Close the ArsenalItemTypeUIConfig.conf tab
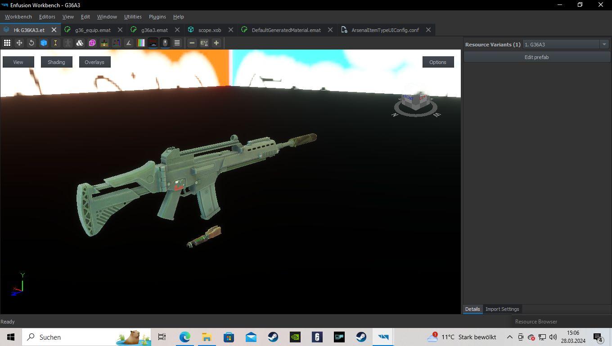Image resolution: width=612 pixels, height=346 pixels. [x=428, y=30]
